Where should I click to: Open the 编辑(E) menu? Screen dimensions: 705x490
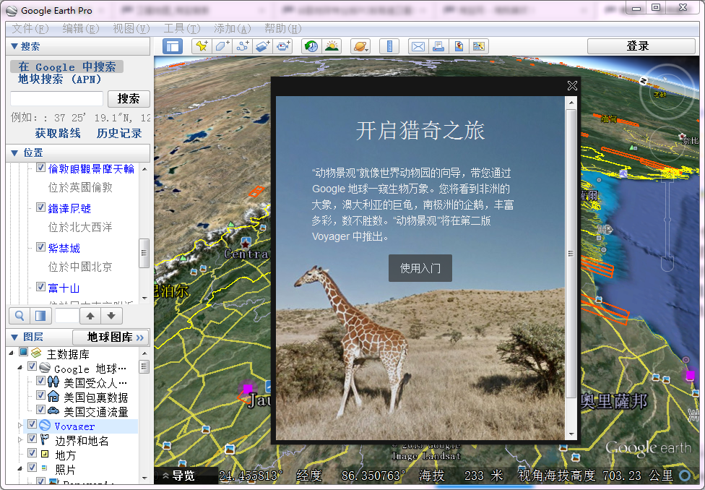[80, 29]
